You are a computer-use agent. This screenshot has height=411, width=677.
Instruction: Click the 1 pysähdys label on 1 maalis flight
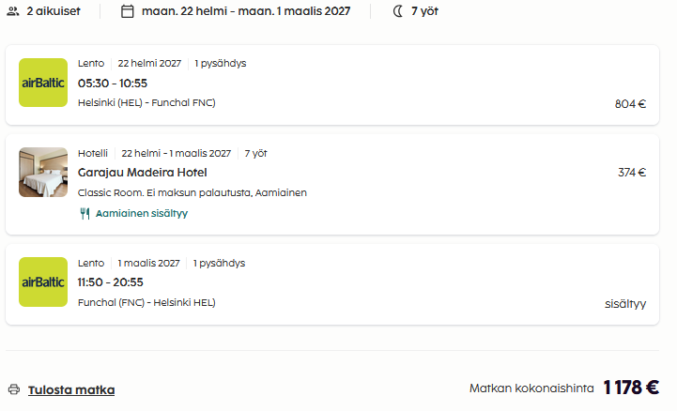pyautogui.click(x=220, y=263)
